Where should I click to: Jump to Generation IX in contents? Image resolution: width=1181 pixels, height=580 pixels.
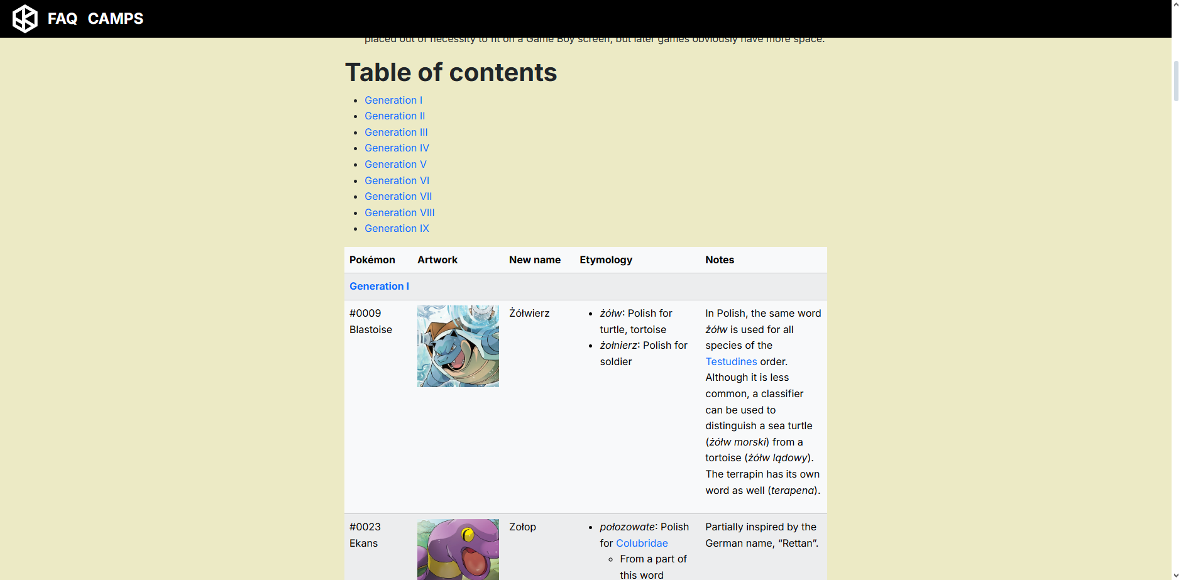[x=397, y=228]
